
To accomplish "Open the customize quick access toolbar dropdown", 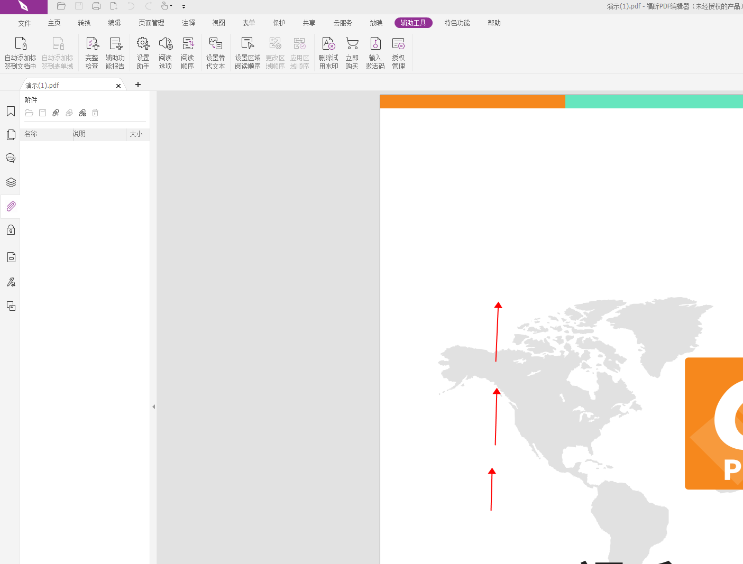I will [184, 7].
